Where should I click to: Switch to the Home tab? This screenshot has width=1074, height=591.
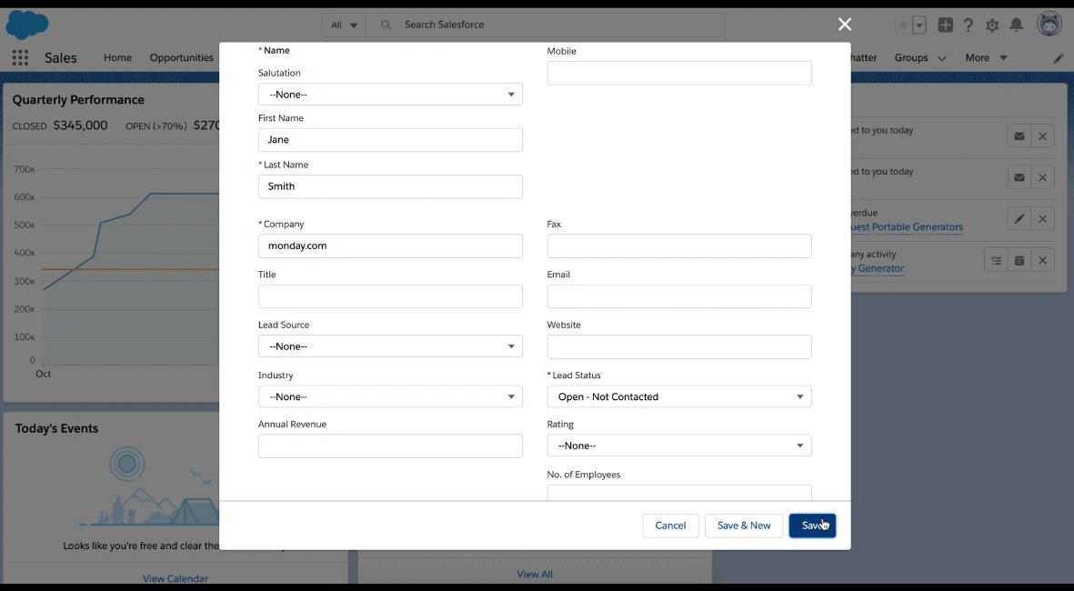click(x=117, y=57)
